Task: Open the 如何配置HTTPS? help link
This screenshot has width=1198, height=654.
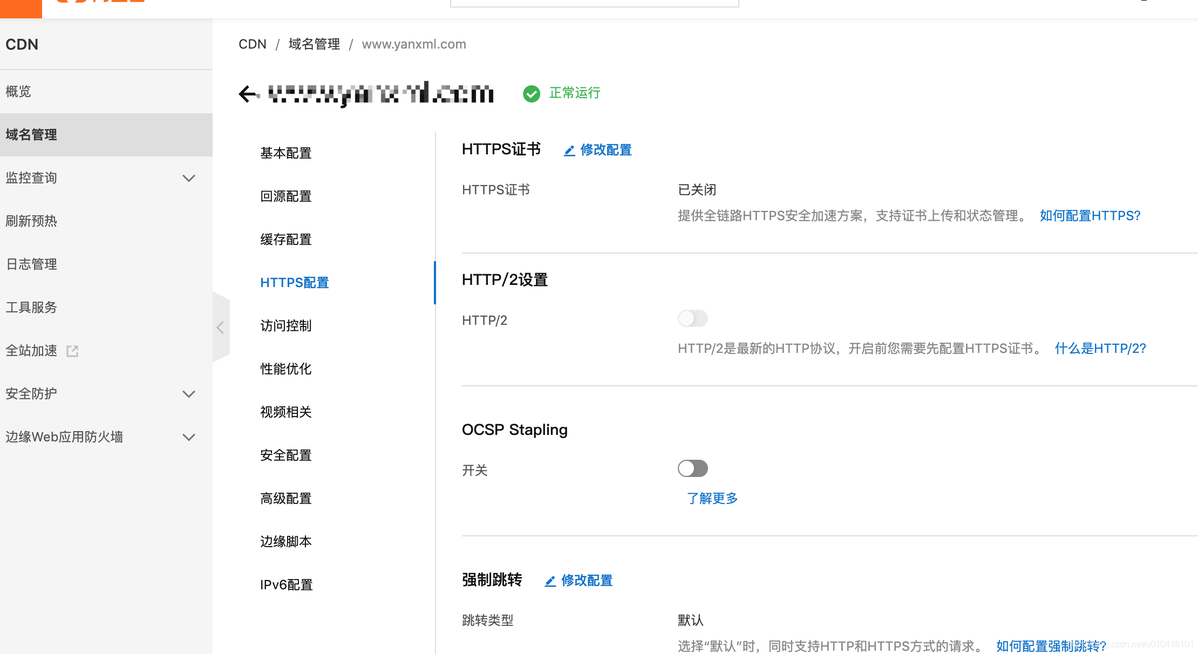Action: click(x=1090, y=216)
